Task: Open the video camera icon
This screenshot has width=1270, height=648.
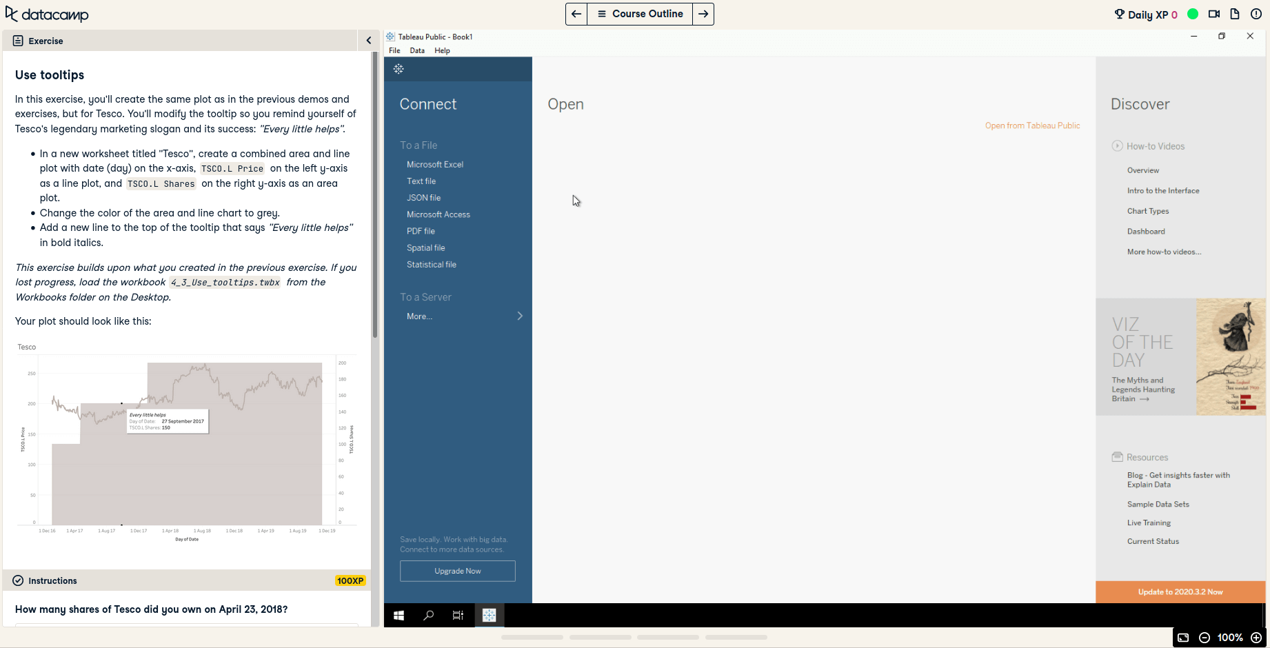Action: (x=1214, y=14)
